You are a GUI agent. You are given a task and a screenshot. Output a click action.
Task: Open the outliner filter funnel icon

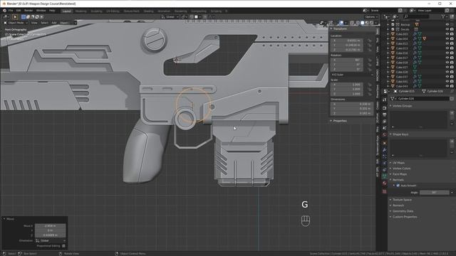(x=443, y=16)
